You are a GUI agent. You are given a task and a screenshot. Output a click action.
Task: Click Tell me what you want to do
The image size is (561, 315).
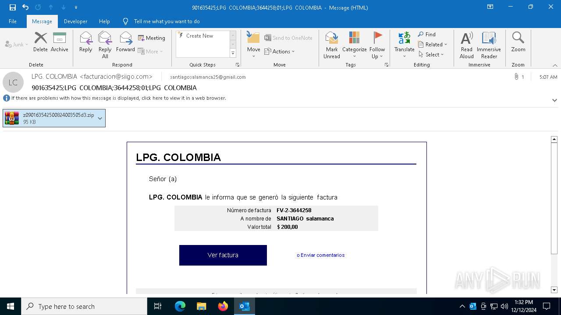tap(161, 21)
